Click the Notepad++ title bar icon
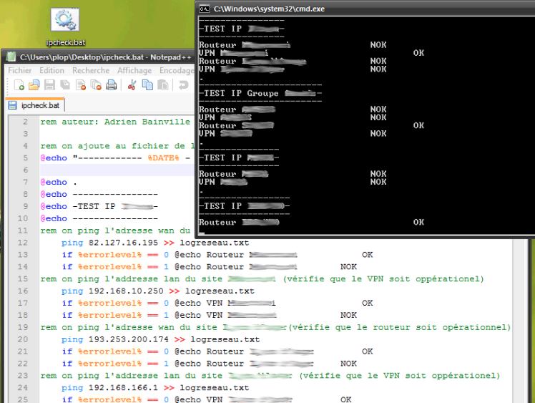This screenshot has height=403, width=535. pos(11,57)
